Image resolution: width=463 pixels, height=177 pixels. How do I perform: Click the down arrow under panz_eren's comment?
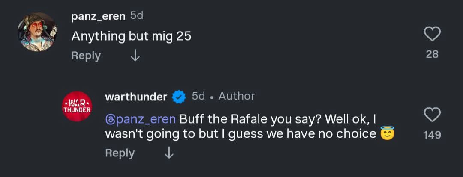(135, 56)
